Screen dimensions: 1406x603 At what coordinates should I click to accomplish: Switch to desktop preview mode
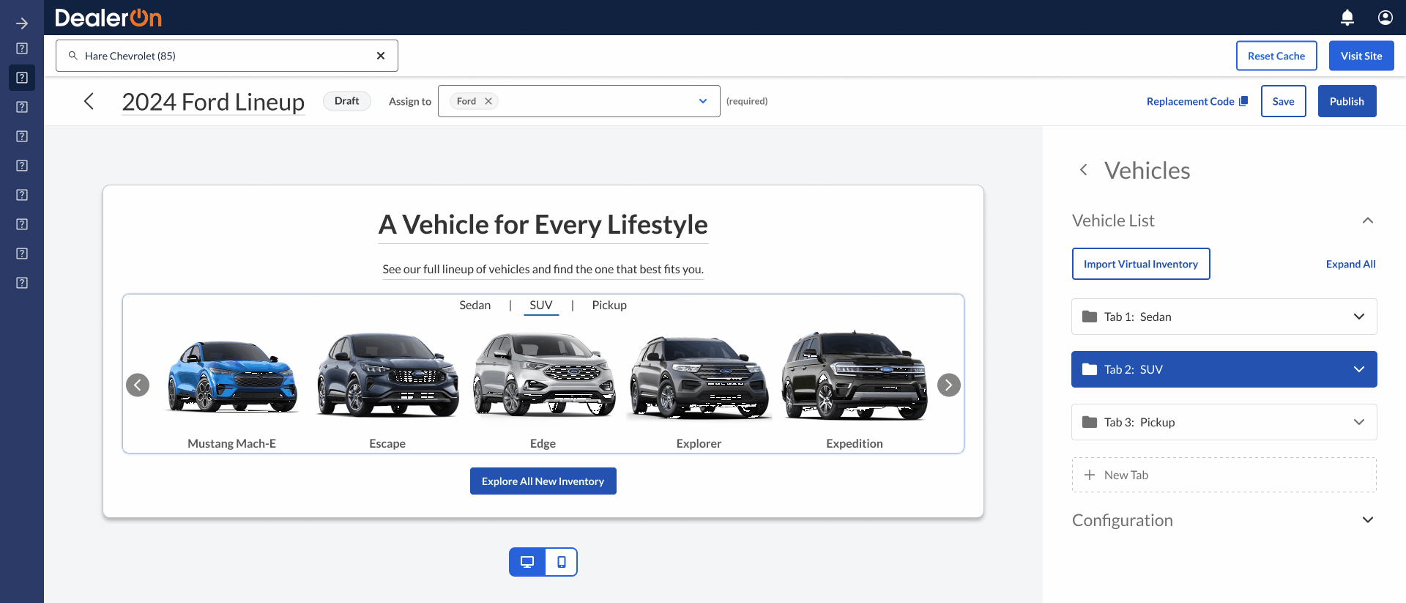pyautogui.click(x=527, y=562)
